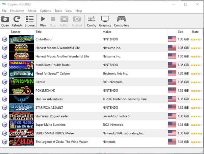Click the STAR FOX: ASSAULT banner

[22, 107]
